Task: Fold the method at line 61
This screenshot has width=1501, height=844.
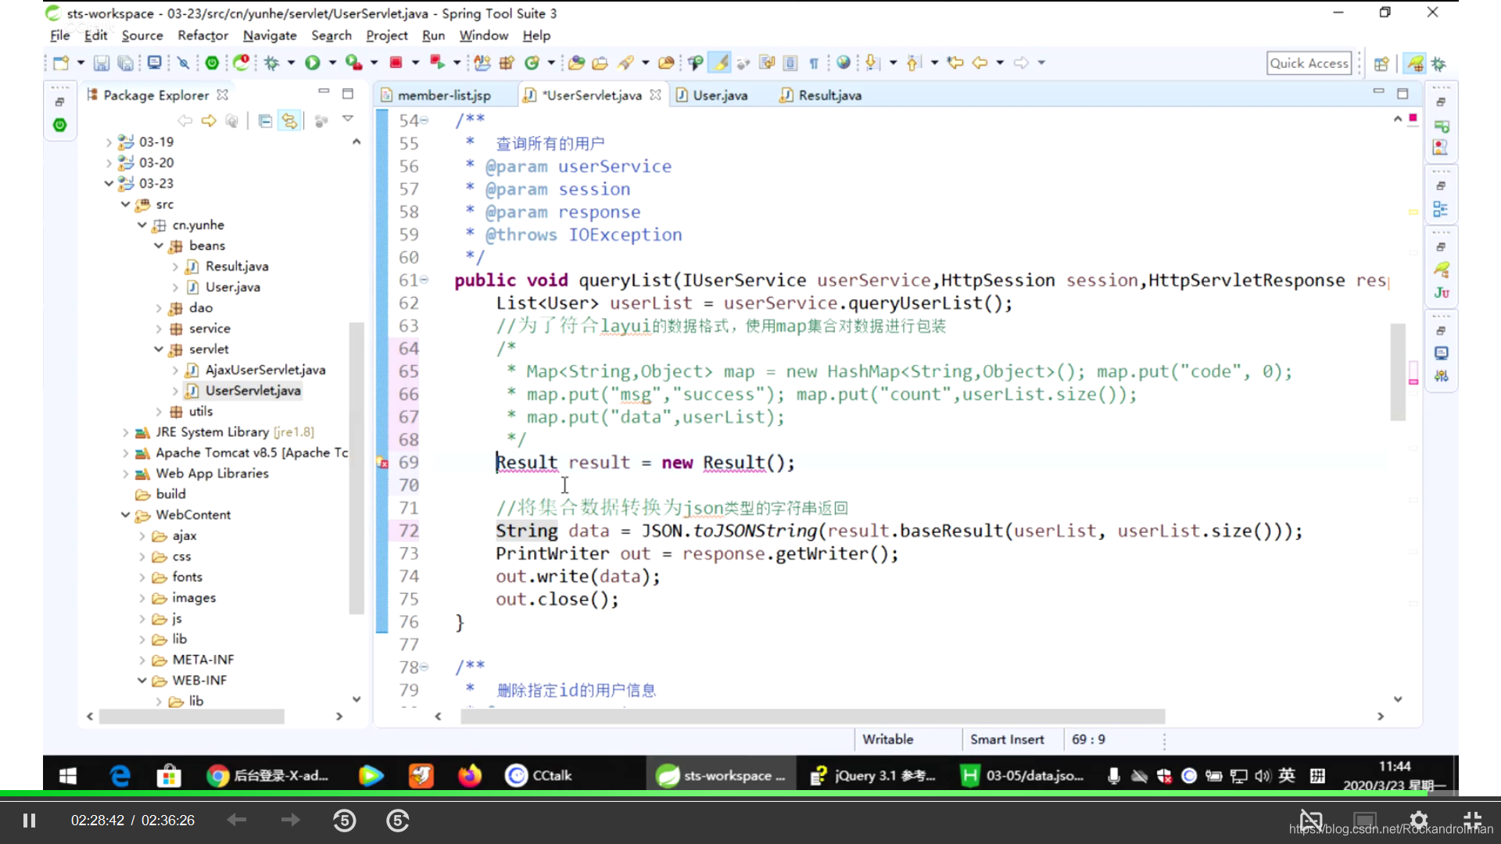Action: (425, 280)
